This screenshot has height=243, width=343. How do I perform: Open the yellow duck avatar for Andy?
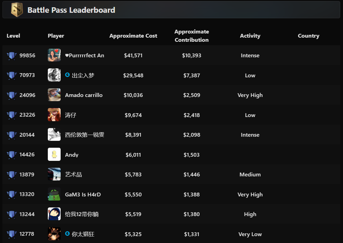click(x=54, y=154)
